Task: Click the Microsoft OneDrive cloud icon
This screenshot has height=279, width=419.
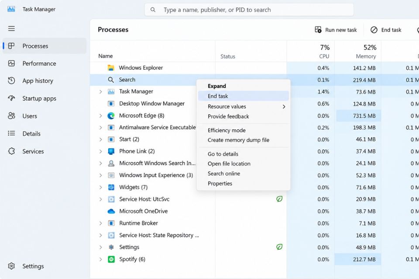Action: pyautogui.click(x=111, y=211)
